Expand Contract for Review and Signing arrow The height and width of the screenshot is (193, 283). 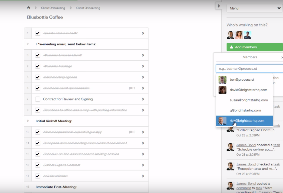pos(143,99)
